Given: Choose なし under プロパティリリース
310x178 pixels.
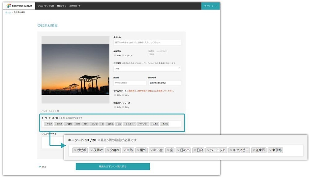Looking at the screenshot, I should coord(123,107).
